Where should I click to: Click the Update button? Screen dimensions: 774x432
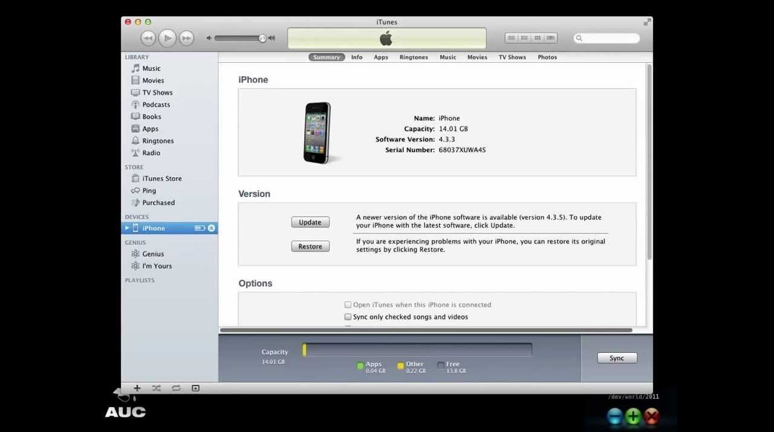point(310,222)
